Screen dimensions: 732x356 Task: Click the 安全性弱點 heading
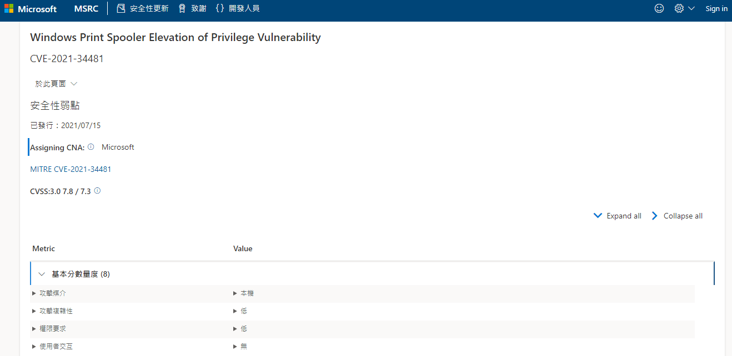point(55,105)
